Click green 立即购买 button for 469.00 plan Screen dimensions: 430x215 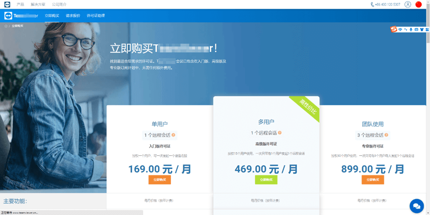click(x=266, y=180)
